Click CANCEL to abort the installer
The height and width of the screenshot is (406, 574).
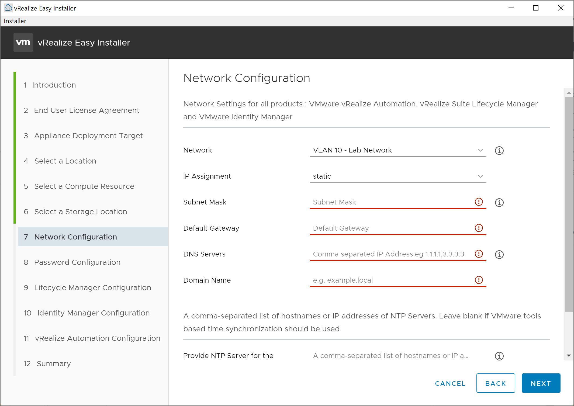pyautogui.click(x=450, y=383)
